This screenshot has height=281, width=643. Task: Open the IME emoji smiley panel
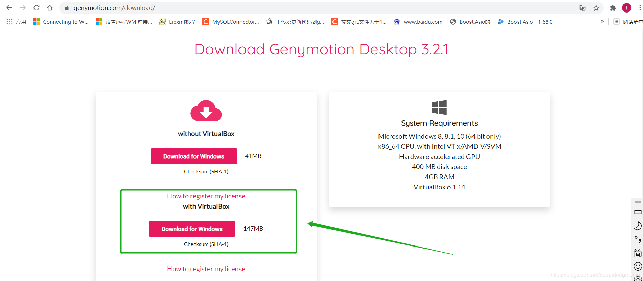coord(638,266)
